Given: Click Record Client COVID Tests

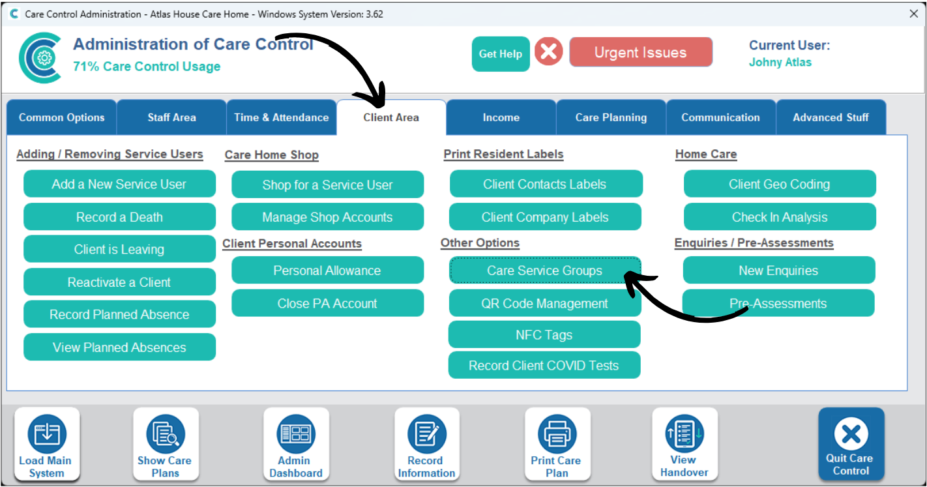Looking at the screenshot, I should (544, 365).
